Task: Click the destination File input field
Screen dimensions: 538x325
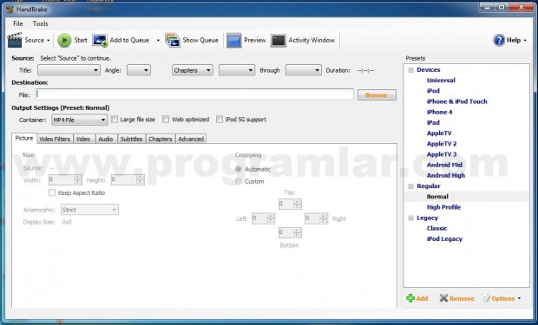Action: point(194,94)
